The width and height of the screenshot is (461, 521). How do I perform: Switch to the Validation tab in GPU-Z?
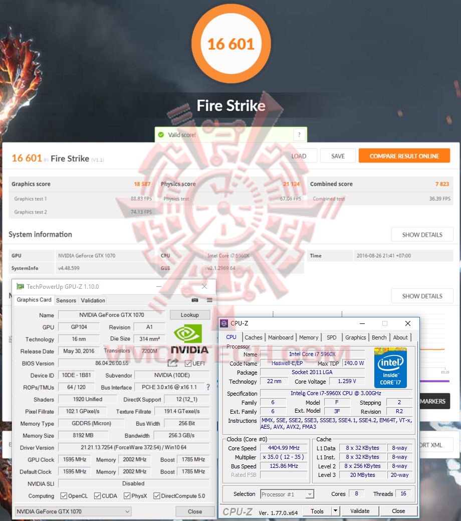[93, 300]
